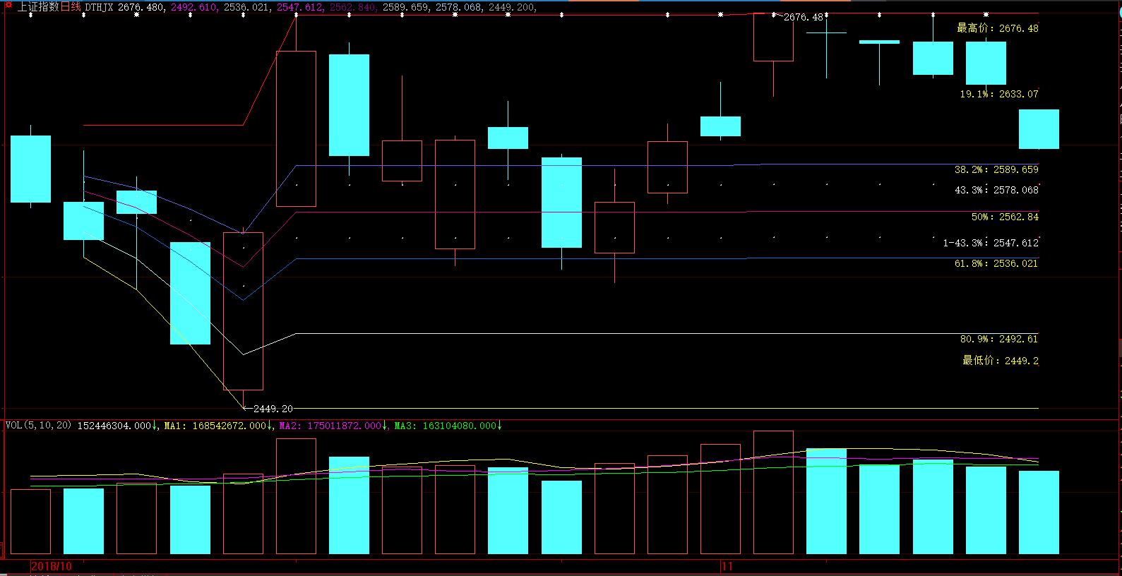Click the 1-43.3%: 2547.612 level label
The width and height of the screenshot is (1122, 576).
(x=991, y=243)
